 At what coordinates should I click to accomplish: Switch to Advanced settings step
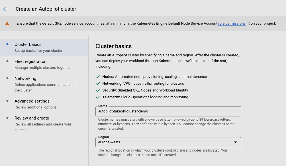(x=32, y=101)
